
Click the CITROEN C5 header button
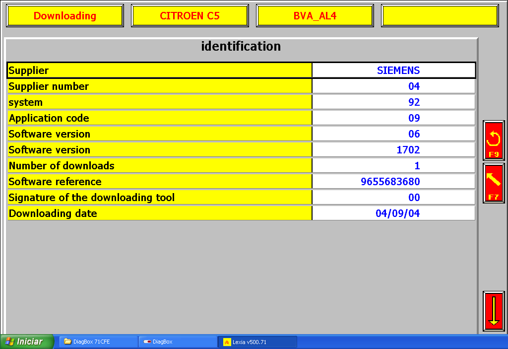(190, 16)
